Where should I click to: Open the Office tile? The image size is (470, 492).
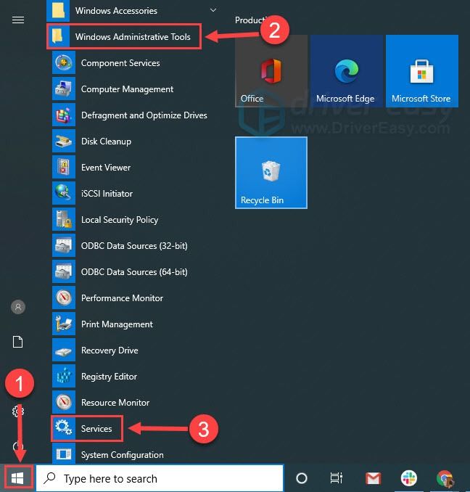coord(271,71)
